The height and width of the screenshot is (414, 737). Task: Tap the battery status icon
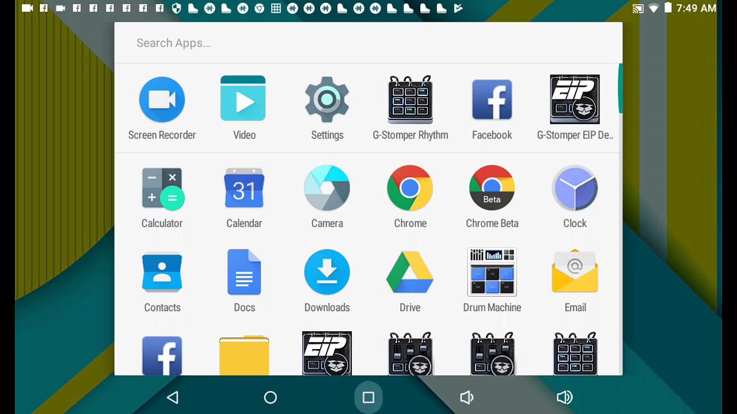coord(668,8)
